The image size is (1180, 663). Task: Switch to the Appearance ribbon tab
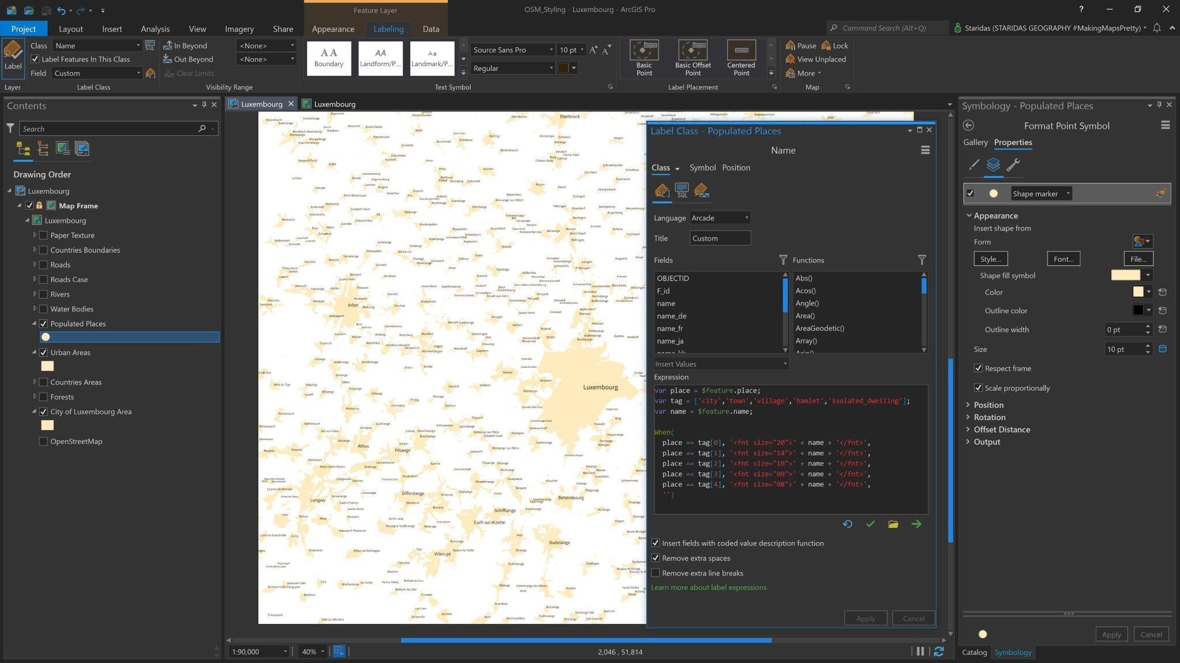point(332,29)
